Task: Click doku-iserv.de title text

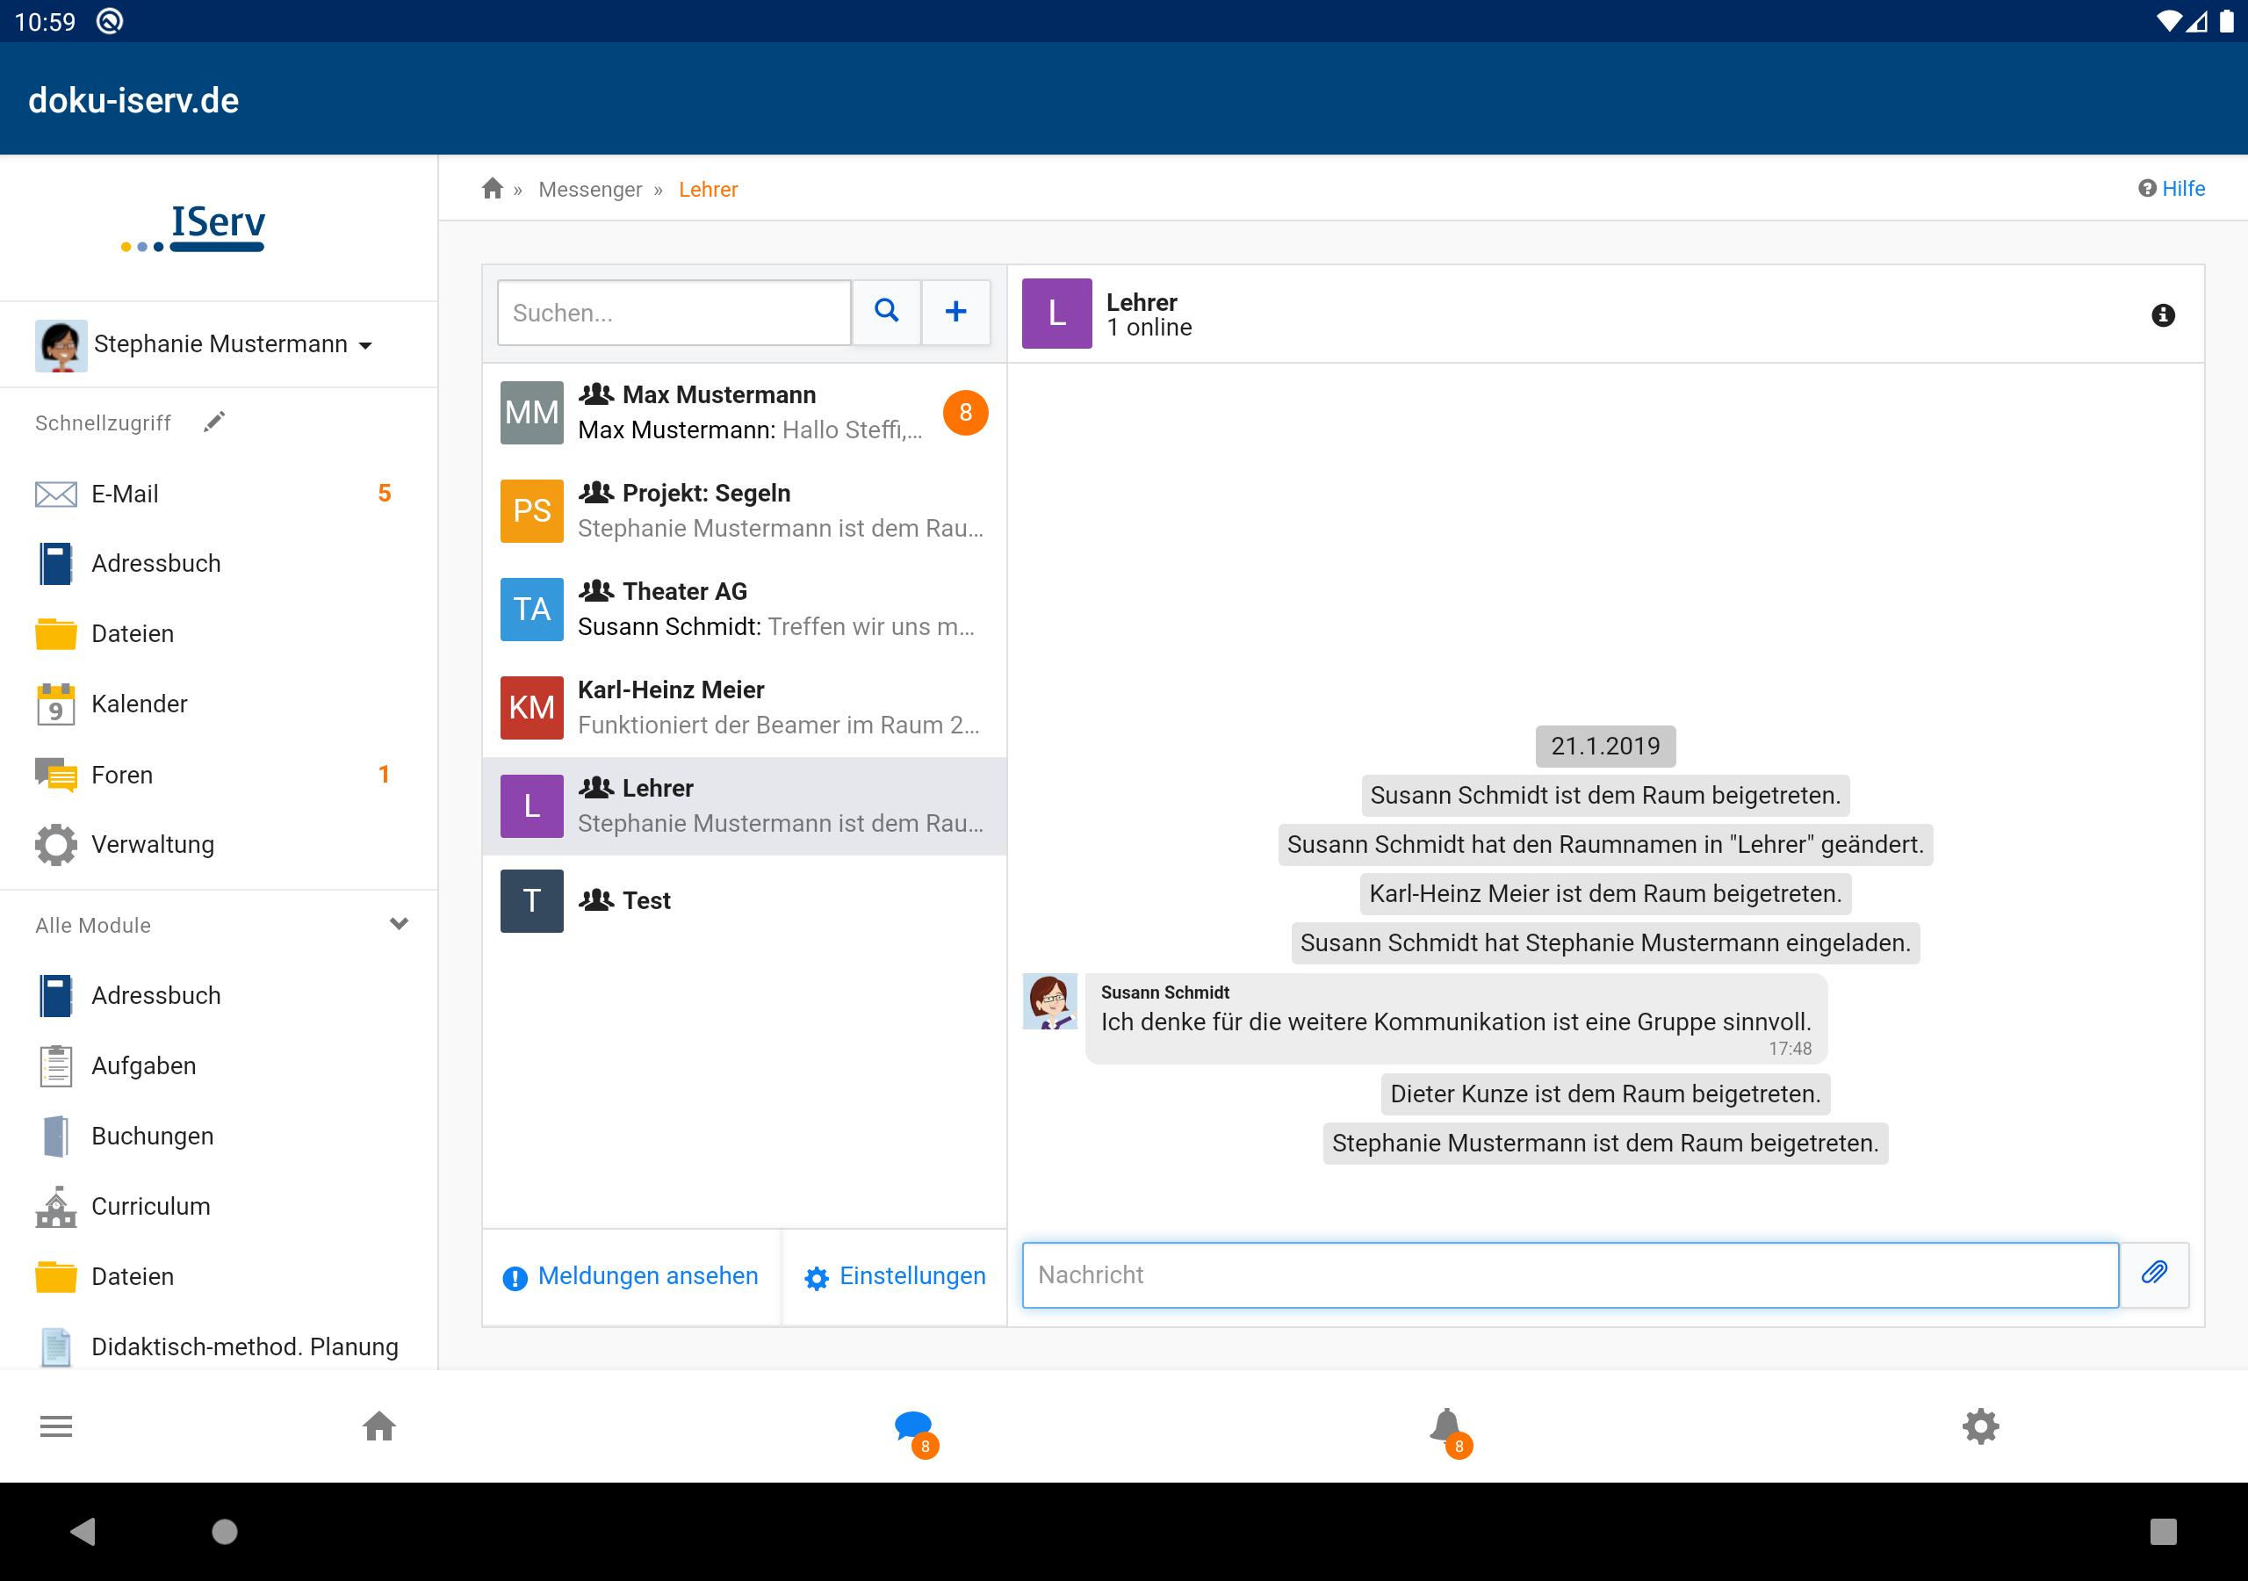Action: point(133,100)
